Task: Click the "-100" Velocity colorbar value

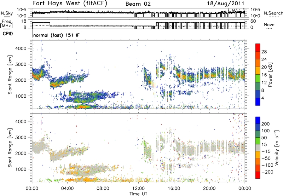Action: click(x=267, y=165)
